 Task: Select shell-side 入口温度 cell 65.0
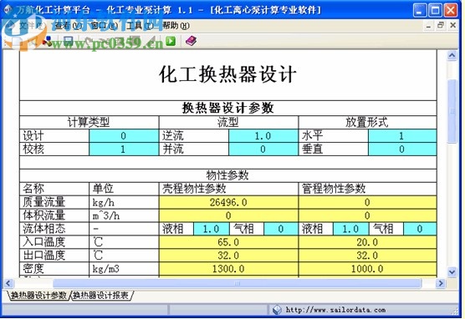228,242
